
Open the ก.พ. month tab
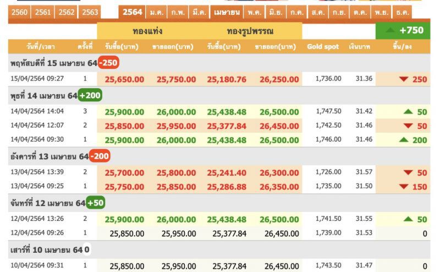[178, 12]
